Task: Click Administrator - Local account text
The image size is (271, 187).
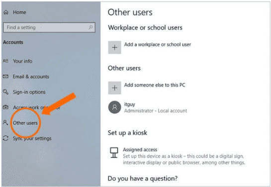Action: click(x=156, y=111)
